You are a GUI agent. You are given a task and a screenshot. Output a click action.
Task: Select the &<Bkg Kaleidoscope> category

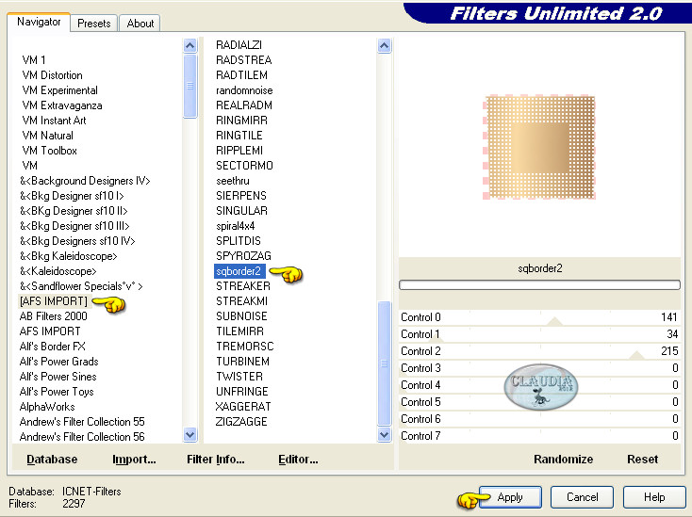pyautogui.click(x=69, y=256)
